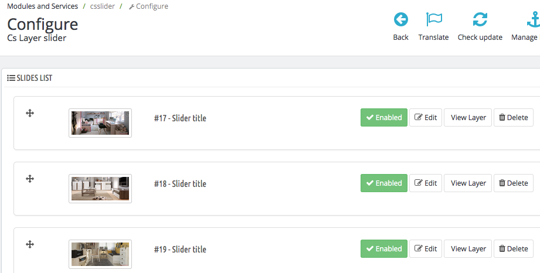Open the Translate flag icon
Screen dimensions: 540x273
(433, 21)
